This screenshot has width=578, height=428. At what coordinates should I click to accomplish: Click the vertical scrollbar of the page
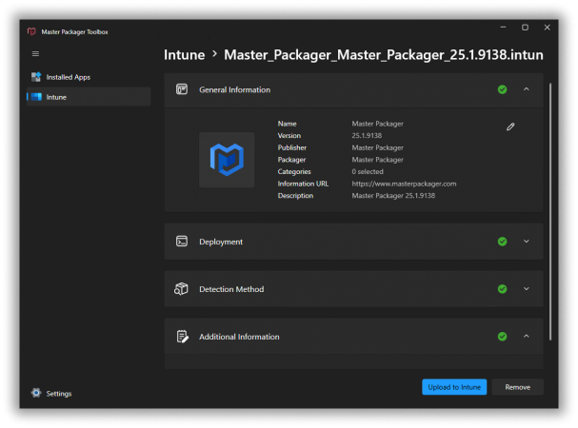click(x=550, y=212)
